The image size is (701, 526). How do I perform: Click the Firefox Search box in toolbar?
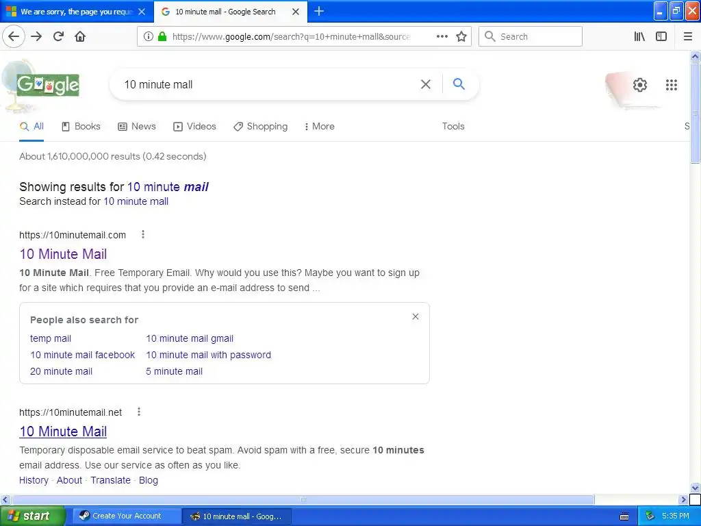pyautogui.click(x=531, y=37)
